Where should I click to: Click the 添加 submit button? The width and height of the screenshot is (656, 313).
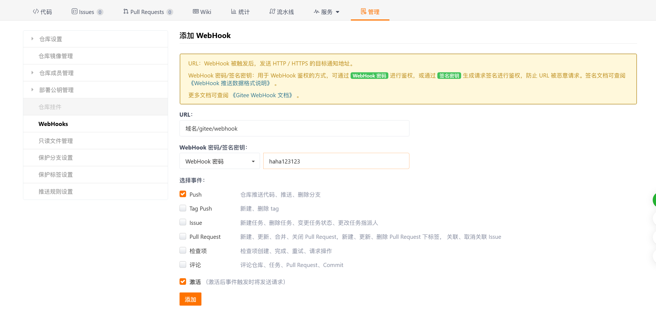point(190,299)
